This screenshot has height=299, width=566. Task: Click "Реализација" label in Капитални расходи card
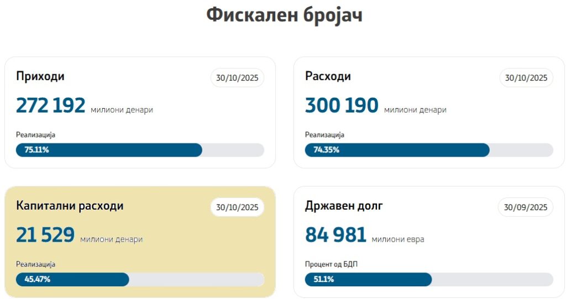(36, 264)
